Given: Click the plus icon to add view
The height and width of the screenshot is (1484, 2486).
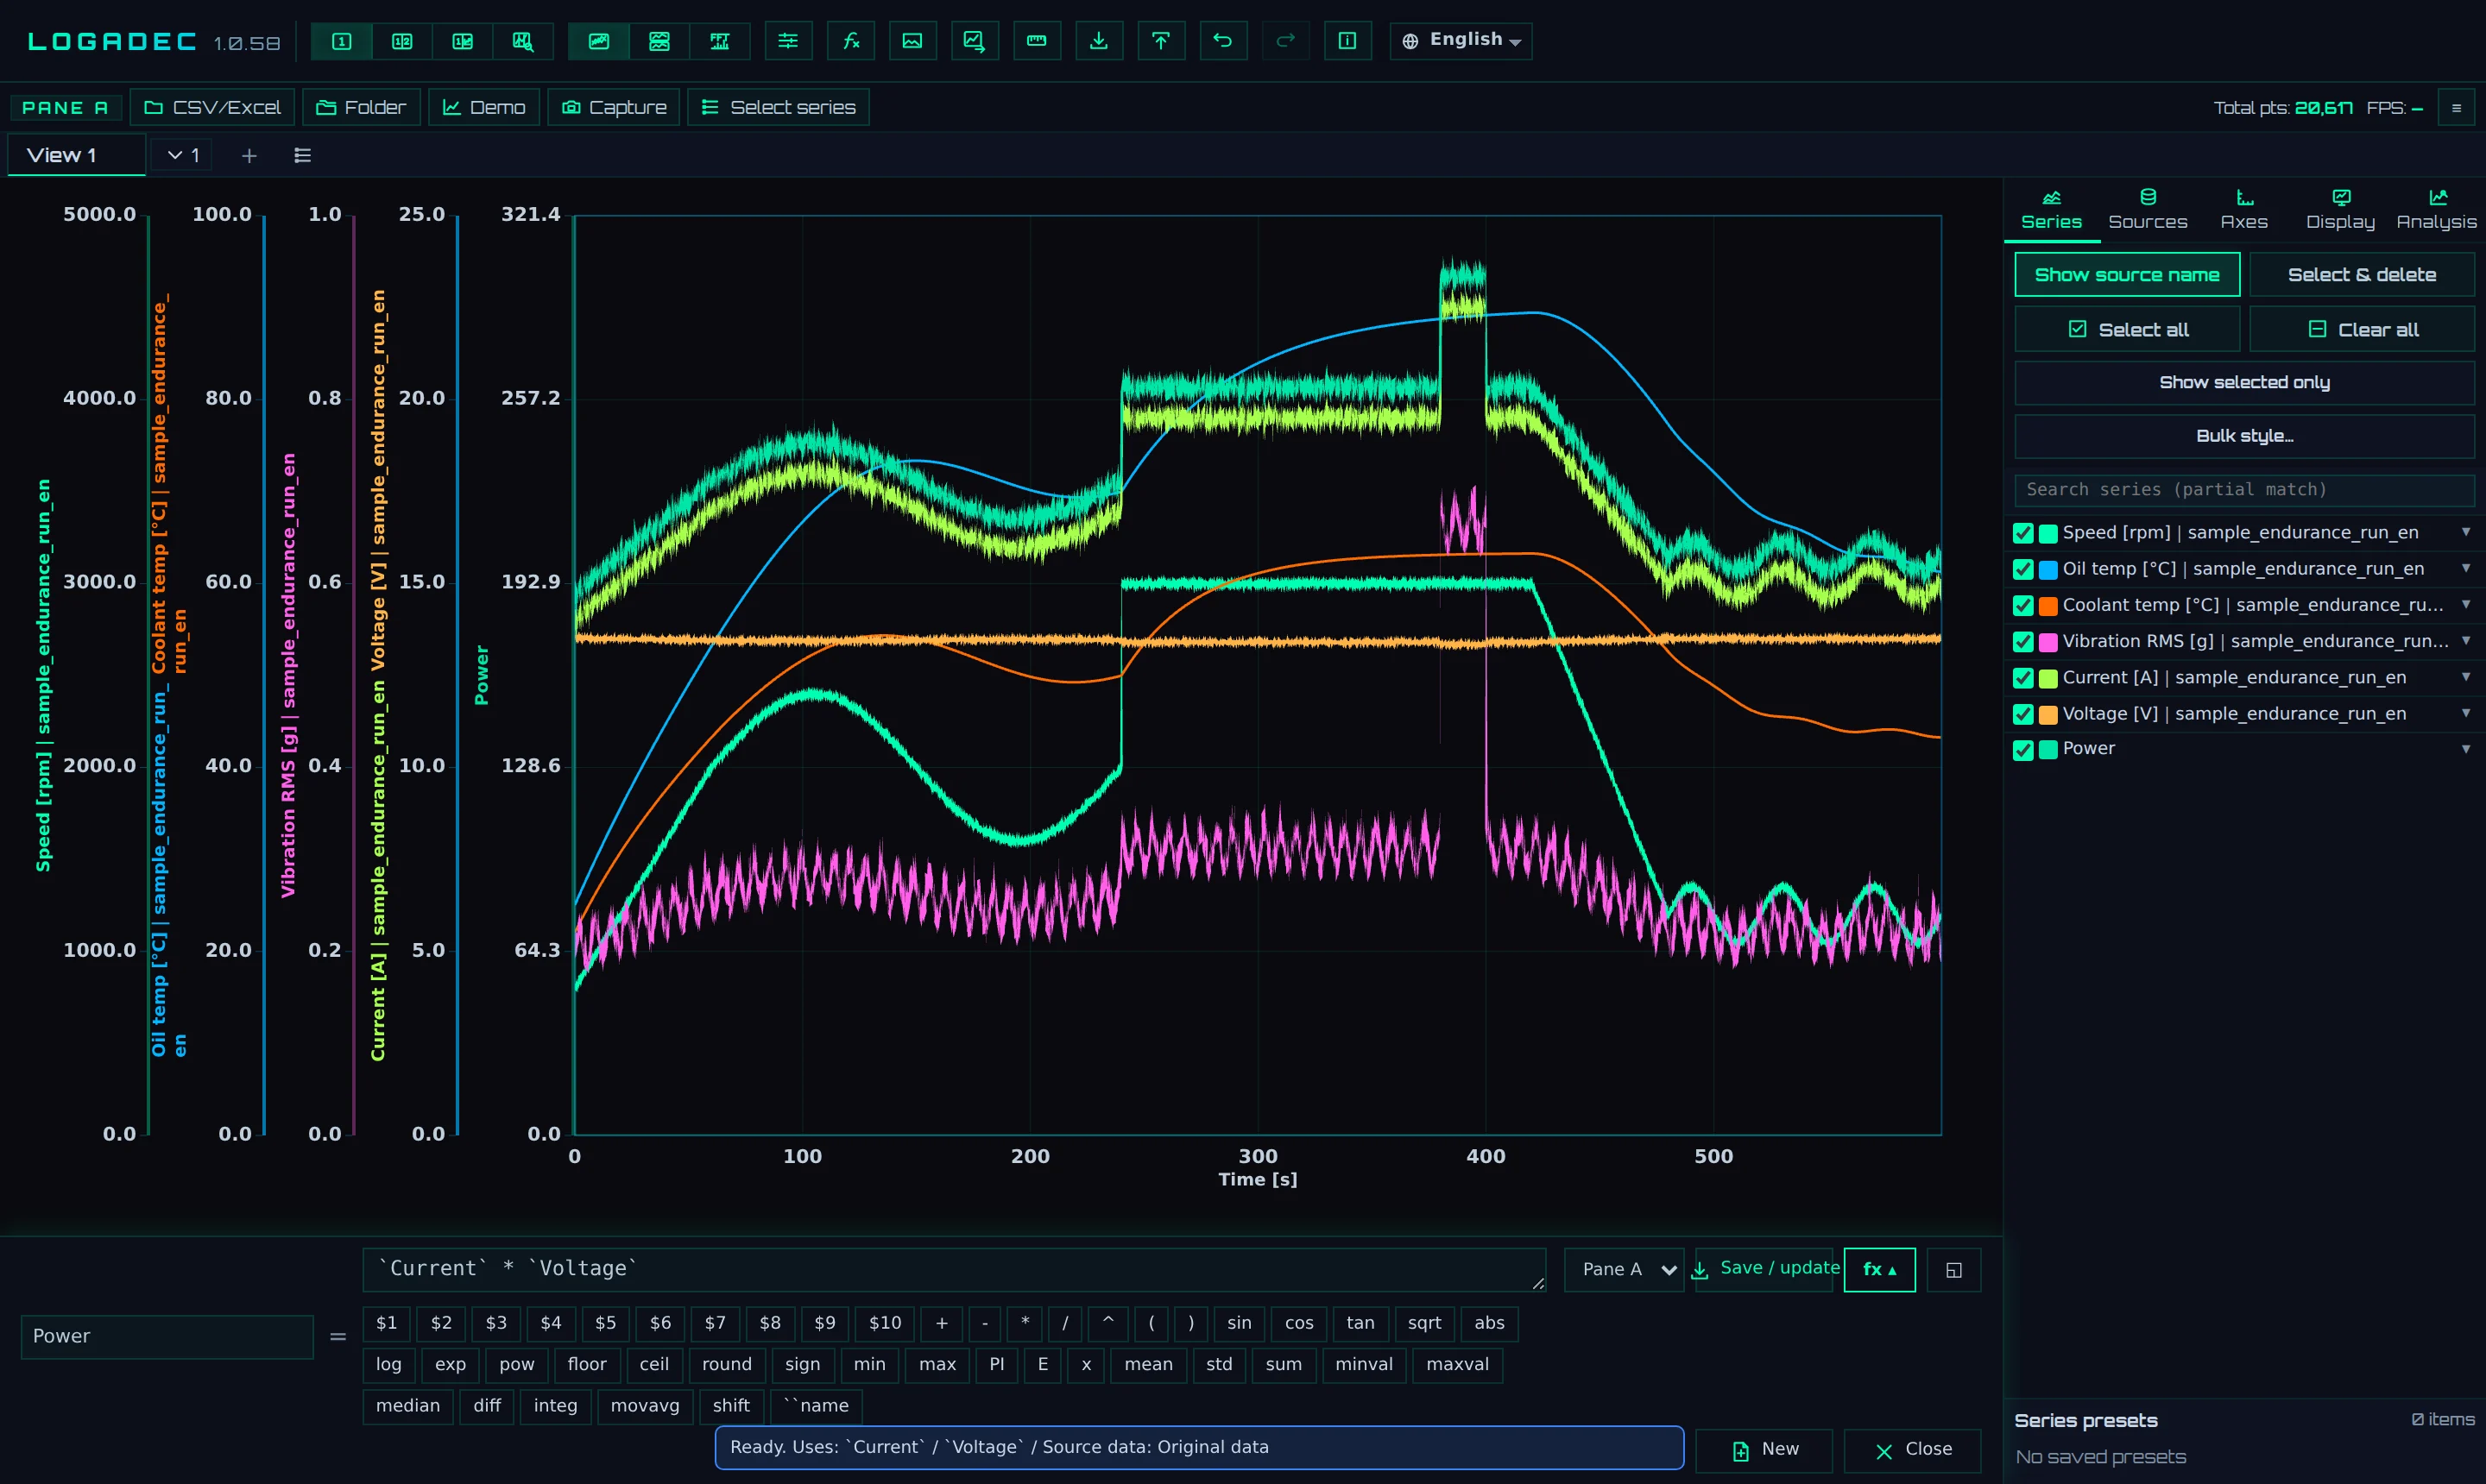Looking at the screenshot, I should pos(249,156).
